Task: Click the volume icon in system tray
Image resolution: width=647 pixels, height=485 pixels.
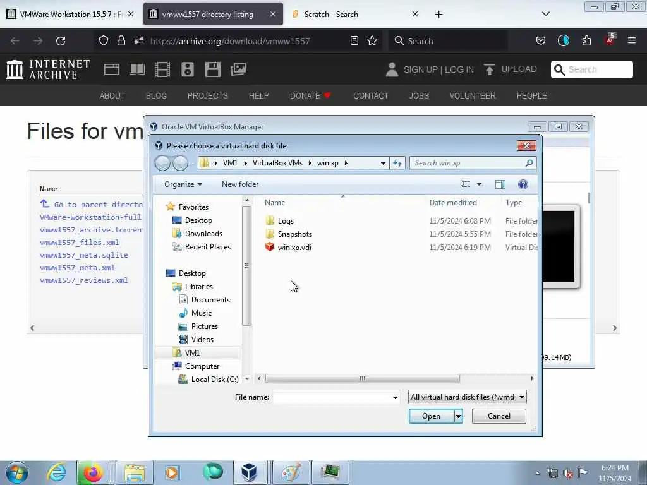Action: tap(568, 474)
